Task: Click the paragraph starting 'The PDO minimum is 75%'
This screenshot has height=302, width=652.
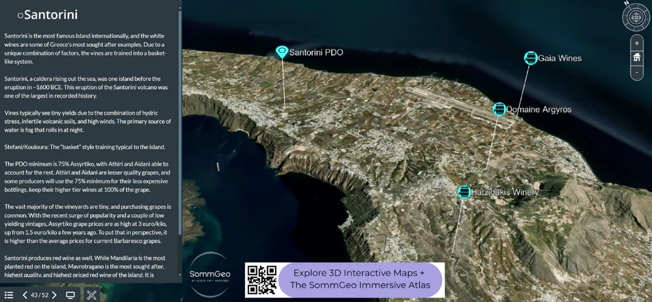Action: coord(87,177)
